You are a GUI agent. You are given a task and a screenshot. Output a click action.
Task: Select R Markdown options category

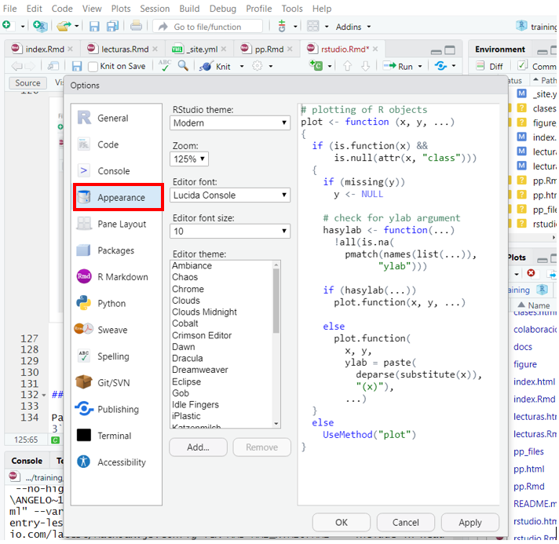[116, 276]
